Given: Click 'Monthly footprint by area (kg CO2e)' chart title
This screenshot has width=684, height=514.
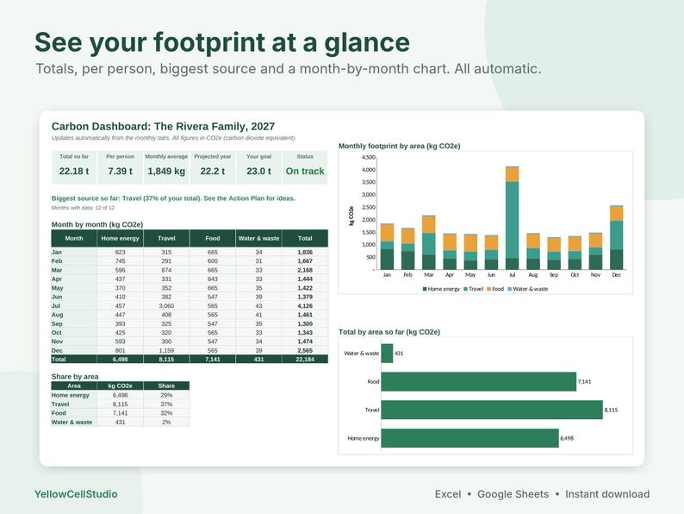Looking at the screenshot, I should click(x=400, y=146).
